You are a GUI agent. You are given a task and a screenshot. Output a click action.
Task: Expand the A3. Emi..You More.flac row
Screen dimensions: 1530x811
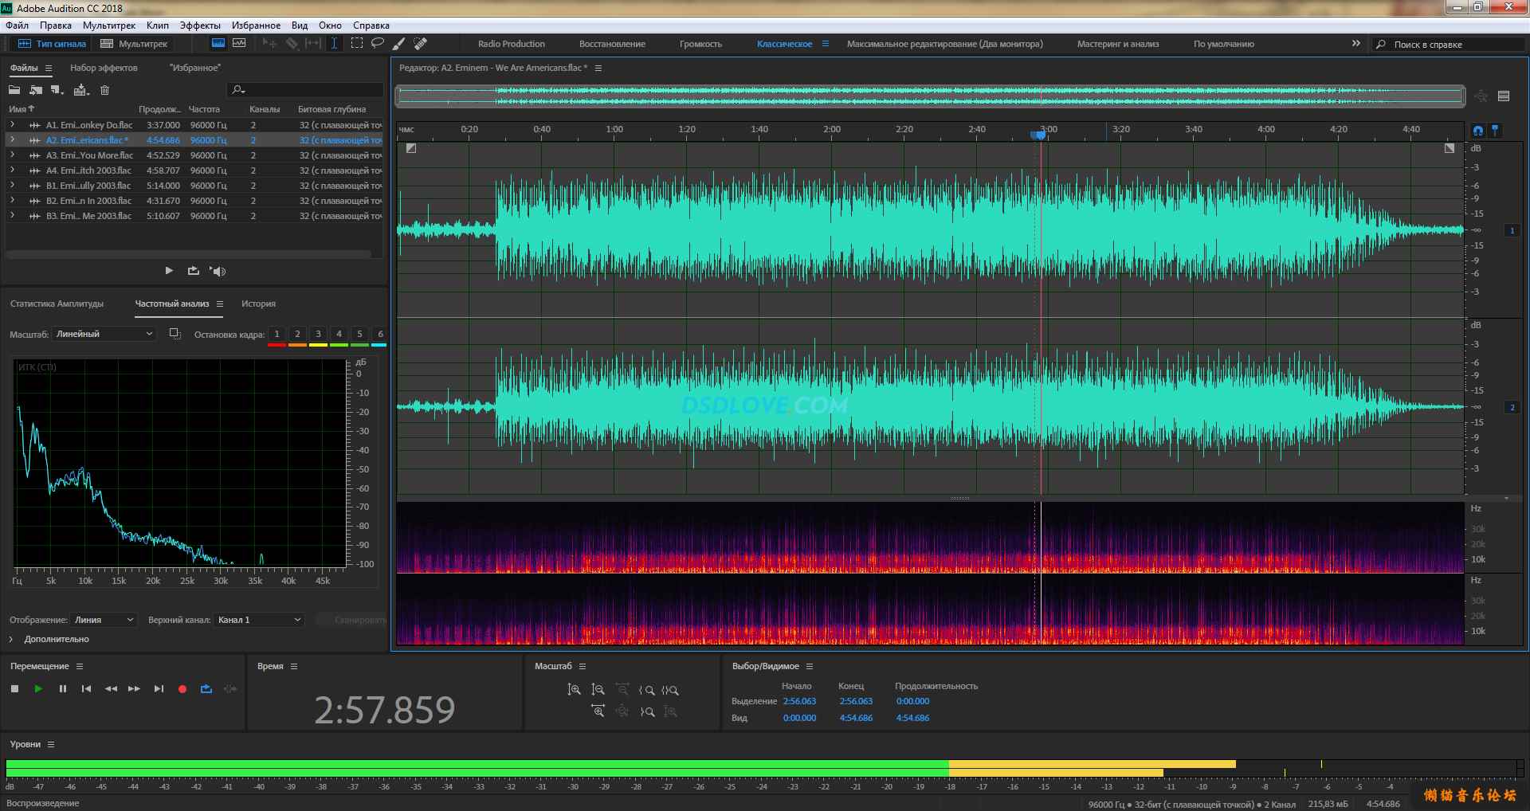12,155
